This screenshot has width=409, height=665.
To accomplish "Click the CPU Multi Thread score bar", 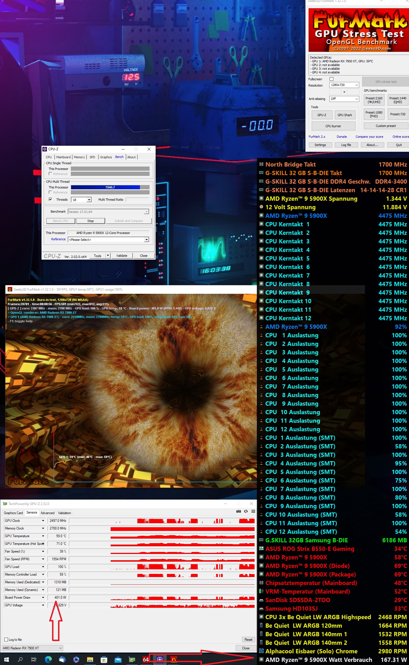I will tap(110, 187).
